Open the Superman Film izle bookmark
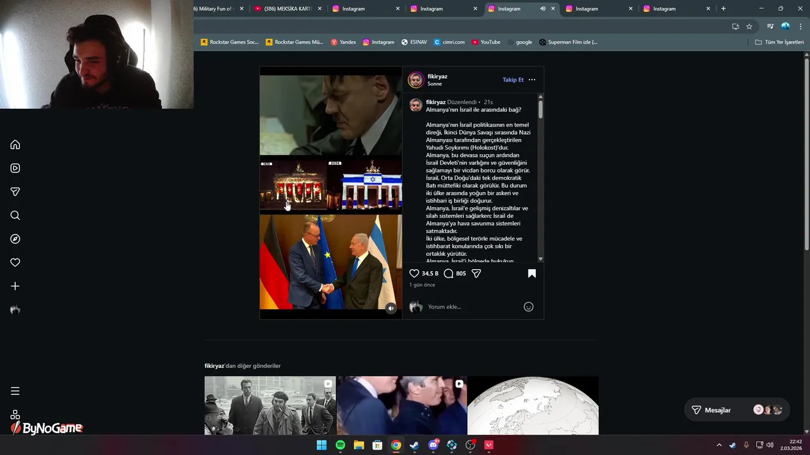Viewport: 810px width, 455px height. point(568,42)
